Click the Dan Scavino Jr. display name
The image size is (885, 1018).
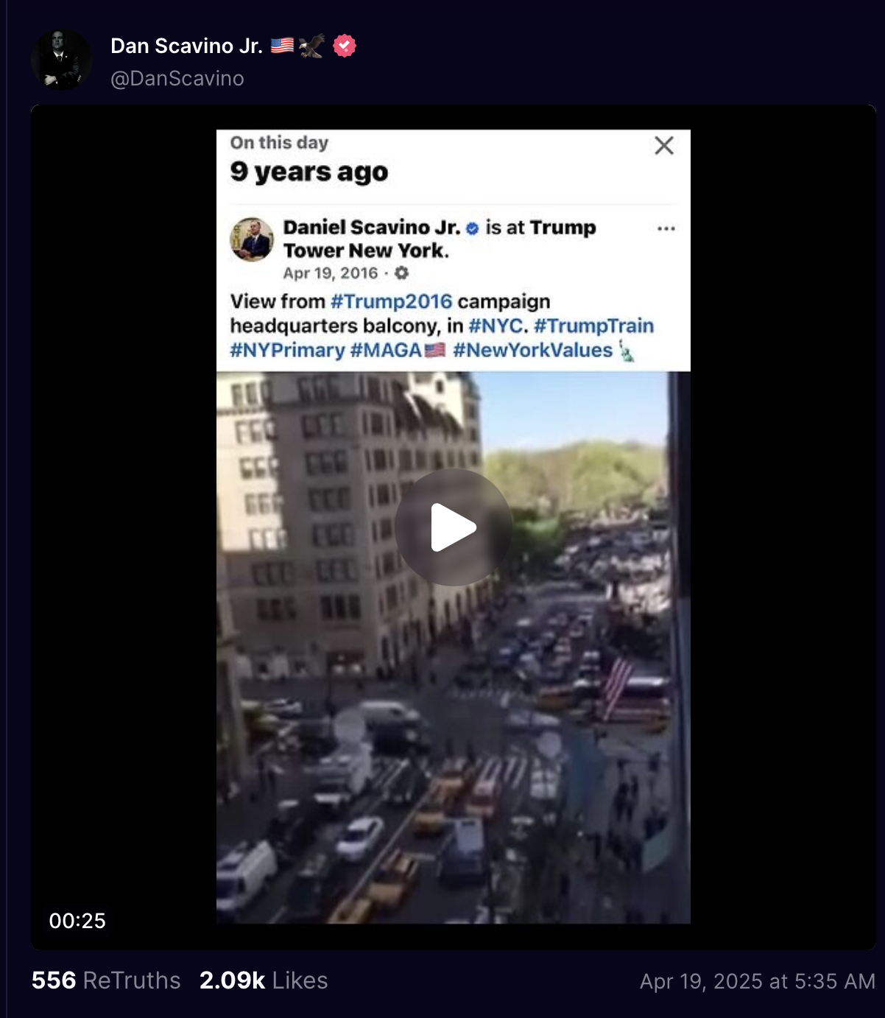click(186, 46)
